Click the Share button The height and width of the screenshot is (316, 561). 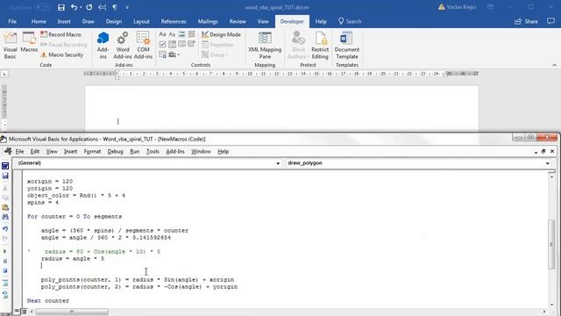526,21
